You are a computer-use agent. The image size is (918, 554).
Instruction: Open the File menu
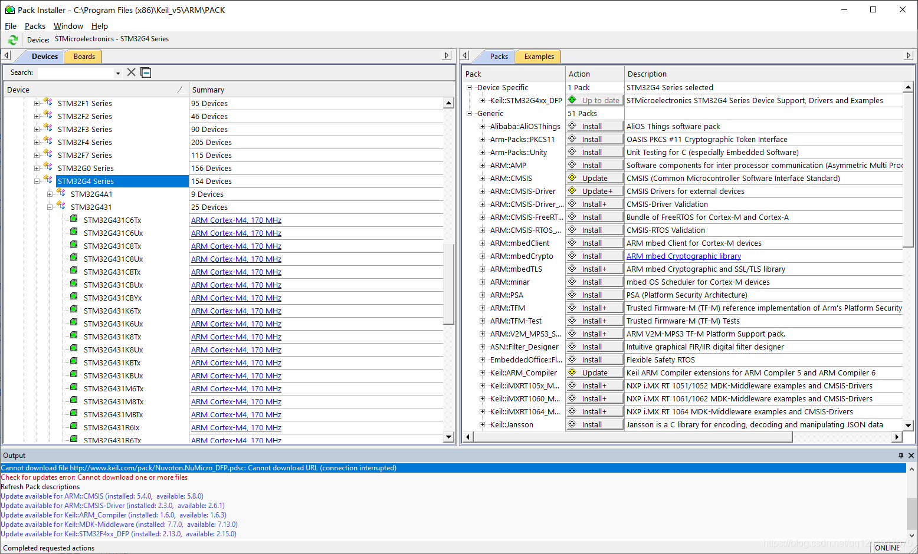click(11, 26)
